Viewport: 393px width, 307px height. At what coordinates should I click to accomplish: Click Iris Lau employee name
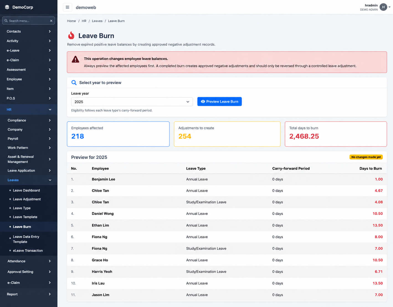[98, 283]
